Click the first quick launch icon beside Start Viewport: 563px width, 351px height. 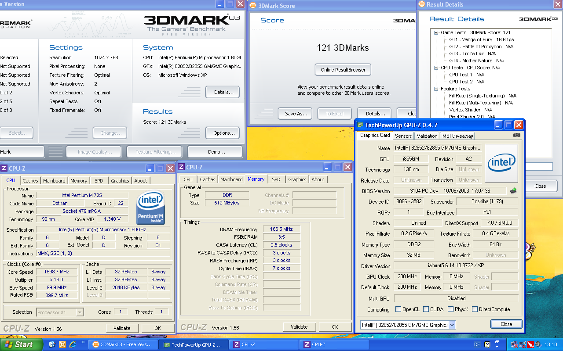[x=51, y=344]
